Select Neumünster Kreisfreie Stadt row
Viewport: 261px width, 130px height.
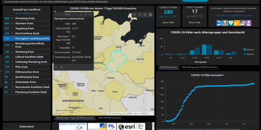click(27, 87)
